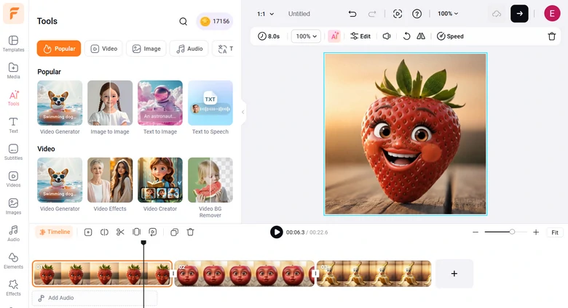Select the Popular tools tab
The height and width of the screenshot is (308, 568).
pyautogui.click(x=59, y=49)
